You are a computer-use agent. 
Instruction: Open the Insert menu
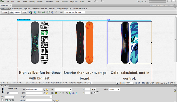point(25,2)
